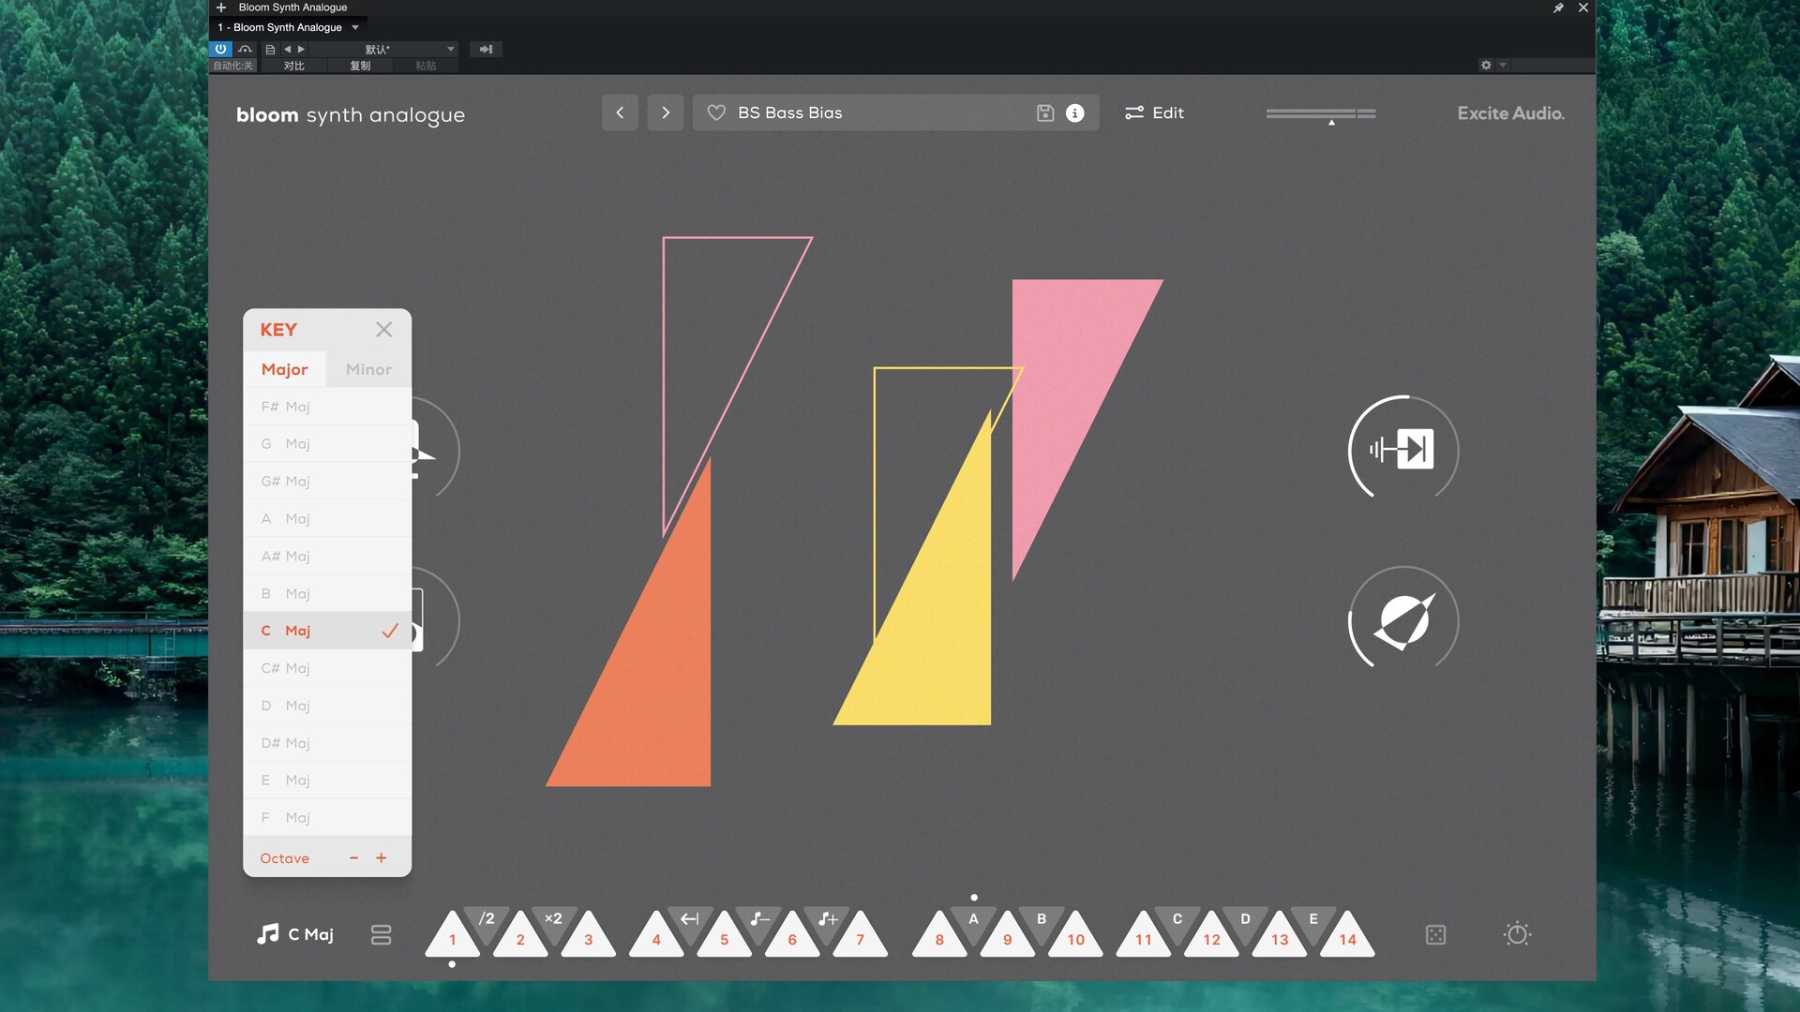Open the host preset dropdown 默认
The width and height of the screenshot is (1800, 1012).
(x=384, y=49)
